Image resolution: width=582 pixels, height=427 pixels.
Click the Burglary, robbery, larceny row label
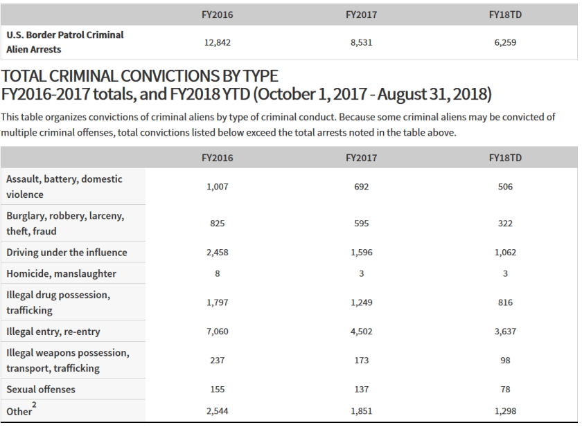coord(66,223)
